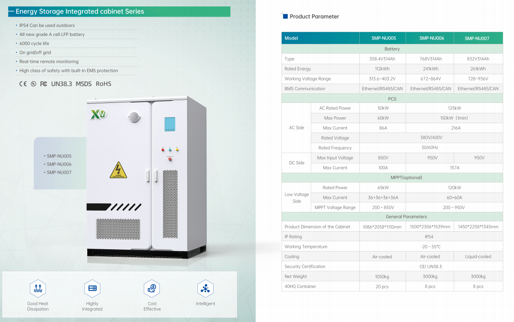Click the blue square beside Product Parameter
Screen dimensions: 514x322
(x=285, y=17)
